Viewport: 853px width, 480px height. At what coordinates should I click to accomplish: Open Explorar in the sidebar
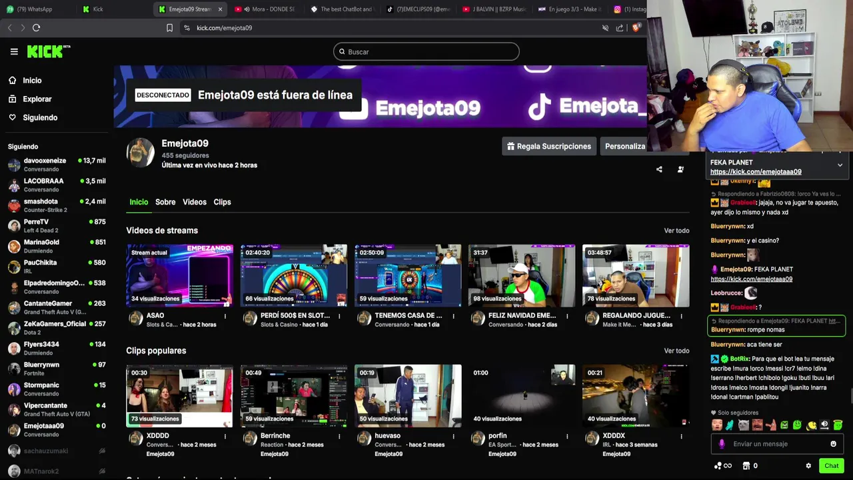(x=37, y=99)
